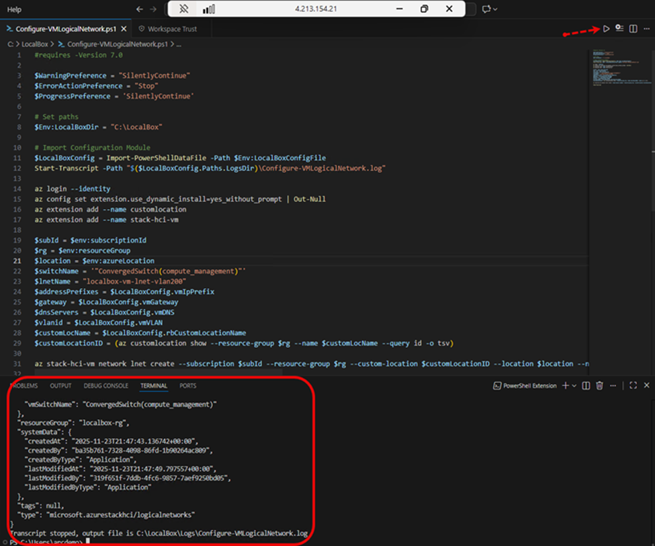Image resolution: width=655 pixels, height=546 pixels.
Task: Click the '"createdByType": "Application"' terminal line
Action: coord(81,459)
